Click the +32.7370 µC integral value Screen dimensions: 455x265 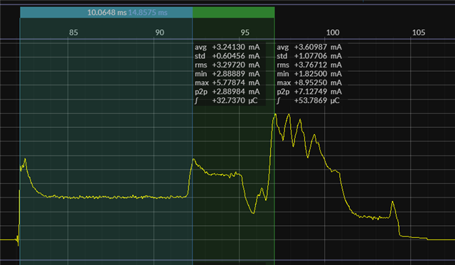[x=235, y=101]
